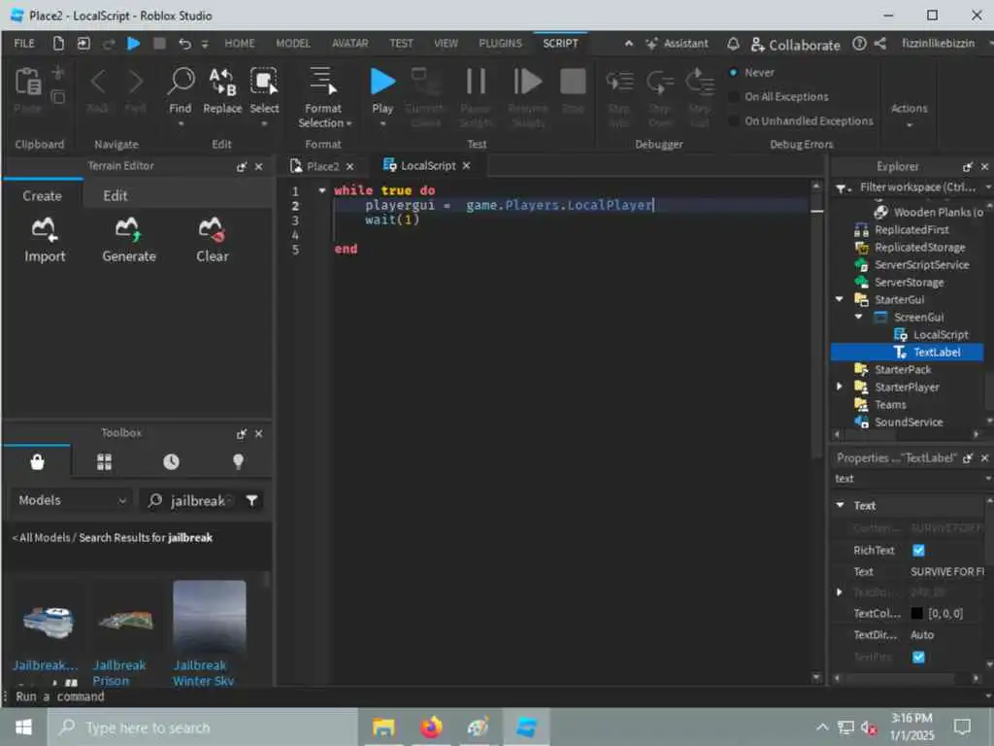The image size is (994, 746).
Task: Click the share icon near username
Action: click(879, 43)
